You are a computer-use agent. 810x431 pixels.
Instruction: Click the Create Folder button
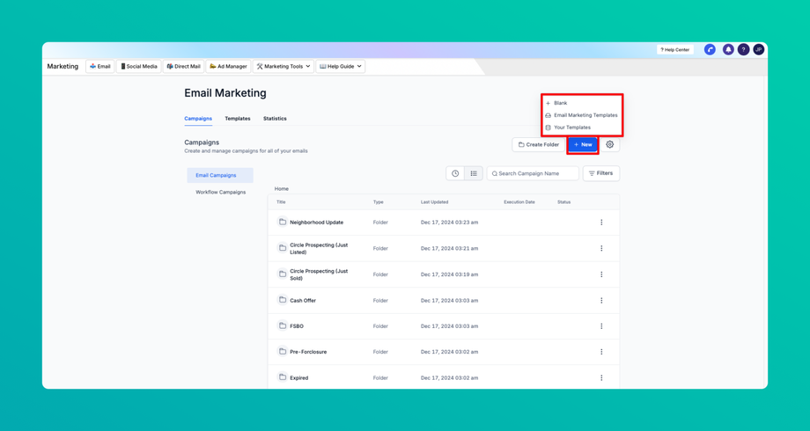coord(539,145)
